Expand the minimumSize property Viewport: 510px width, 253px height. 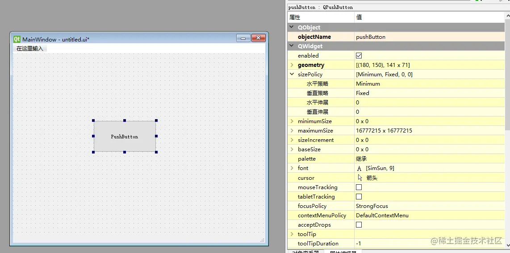[292, 121]
